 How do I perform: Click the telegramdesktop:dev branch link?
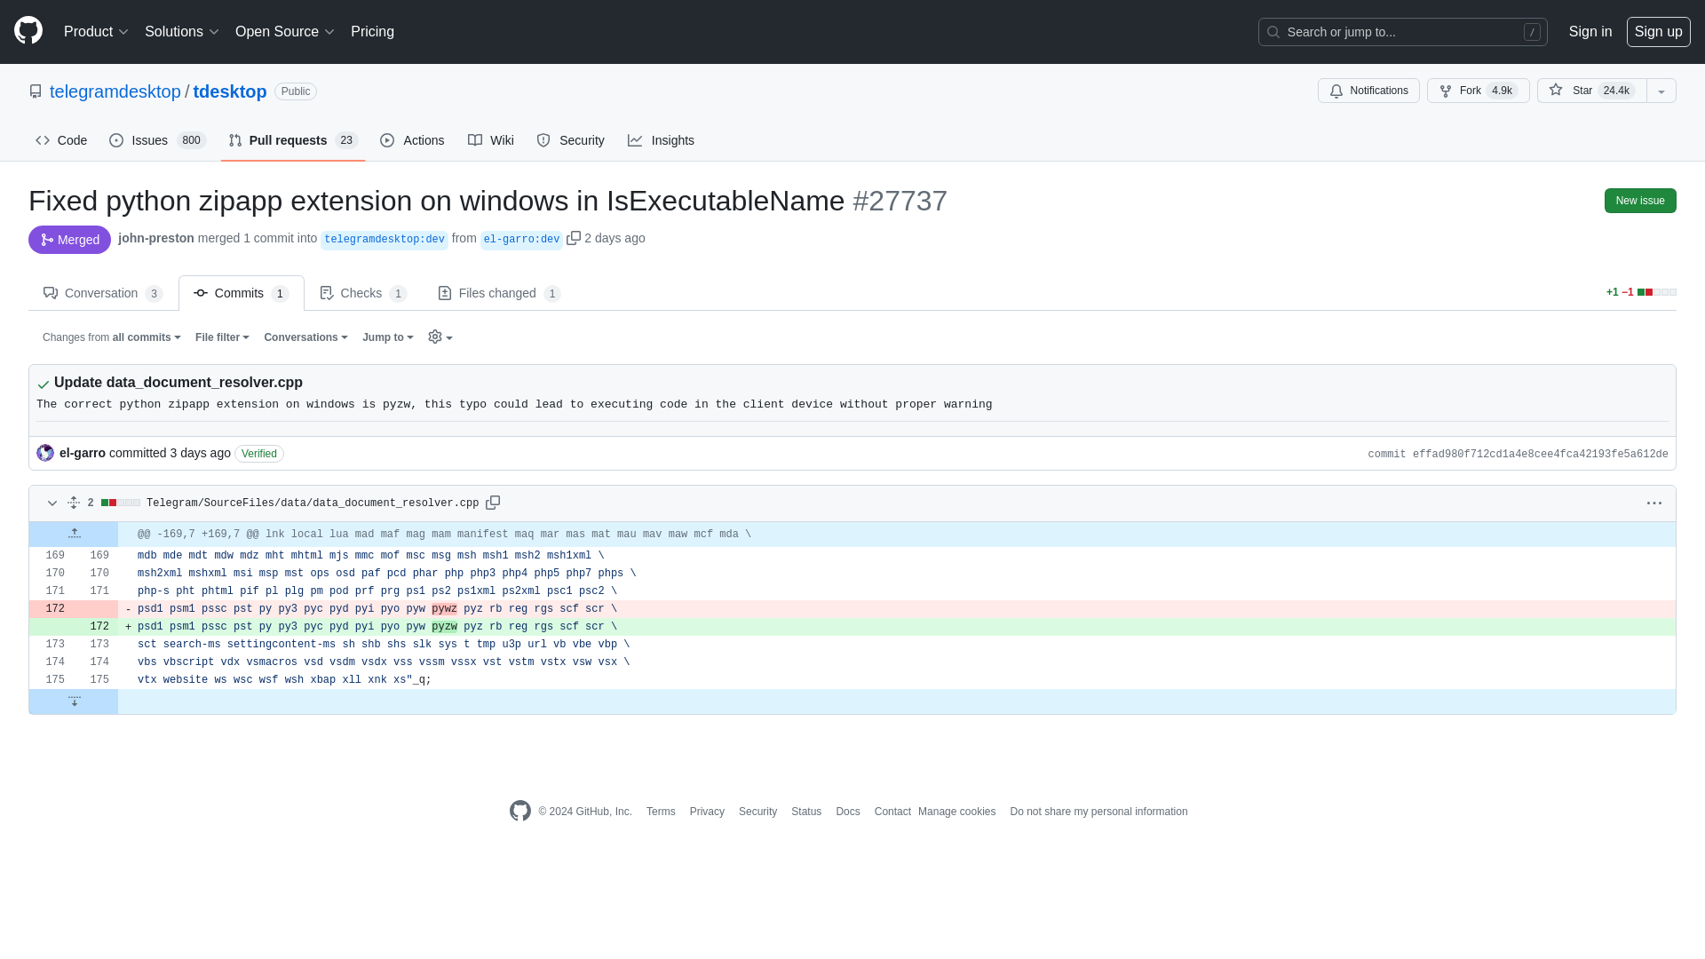385,239
